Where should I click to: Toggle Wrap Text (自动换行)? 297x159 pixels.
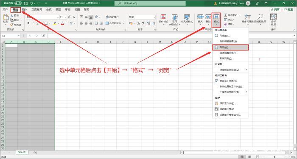click(112, 17)
